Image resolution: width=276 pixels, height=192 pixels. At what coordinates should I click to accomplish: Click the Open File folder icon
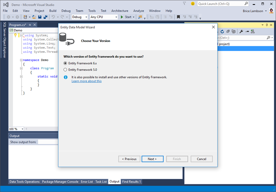(34, 17)
